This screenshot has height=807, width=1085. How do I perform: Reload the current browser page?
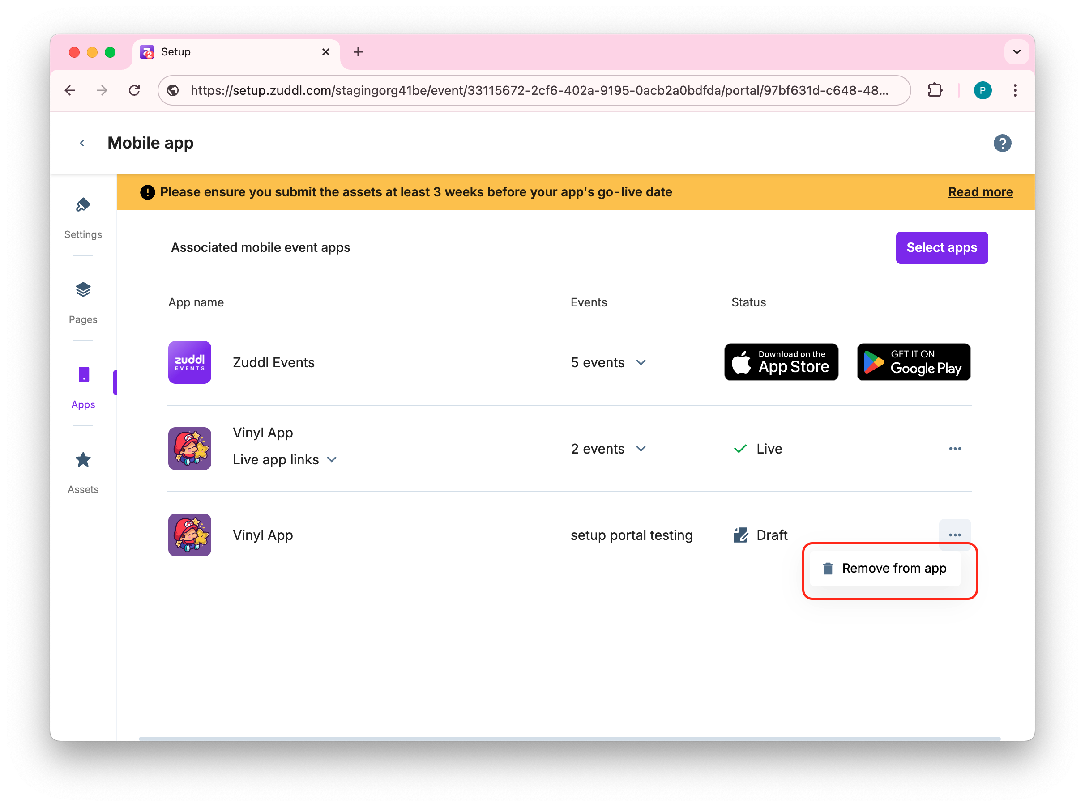[134, 90]
